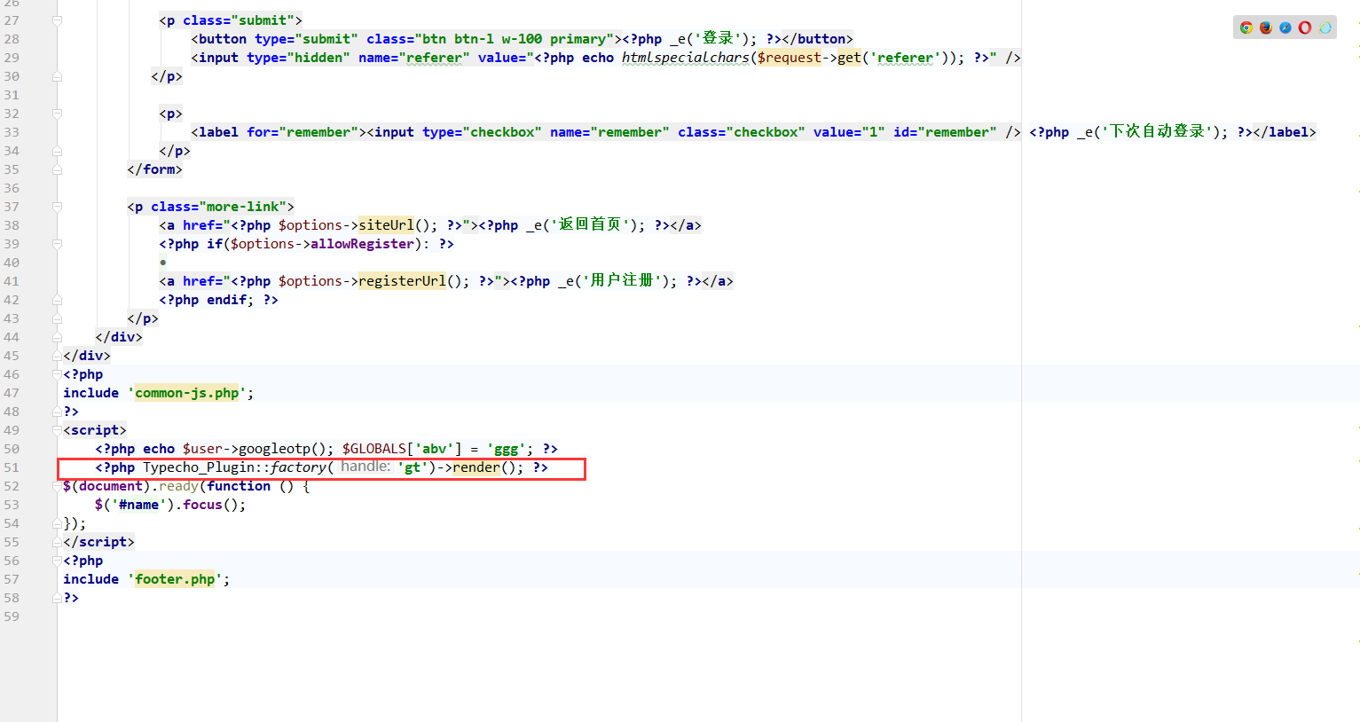Click line number 28 in the gutter
The height and width of the screenshot is (722, 1360).
click(12, 39)
